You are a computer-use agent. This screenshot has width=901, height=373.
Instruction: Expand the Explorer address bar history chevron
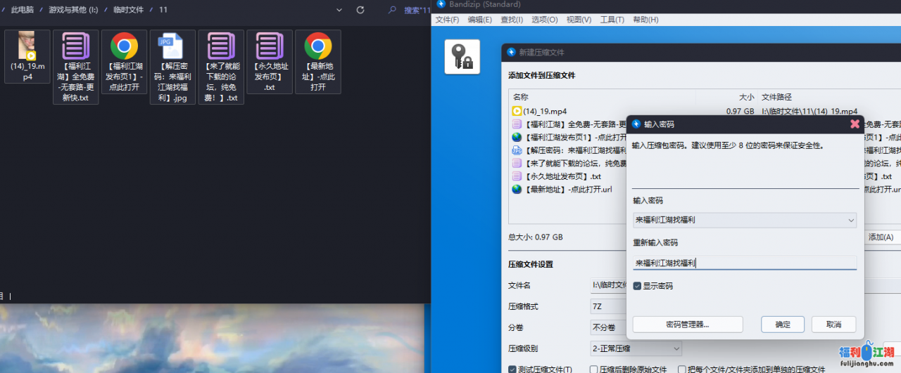(339, 10)
